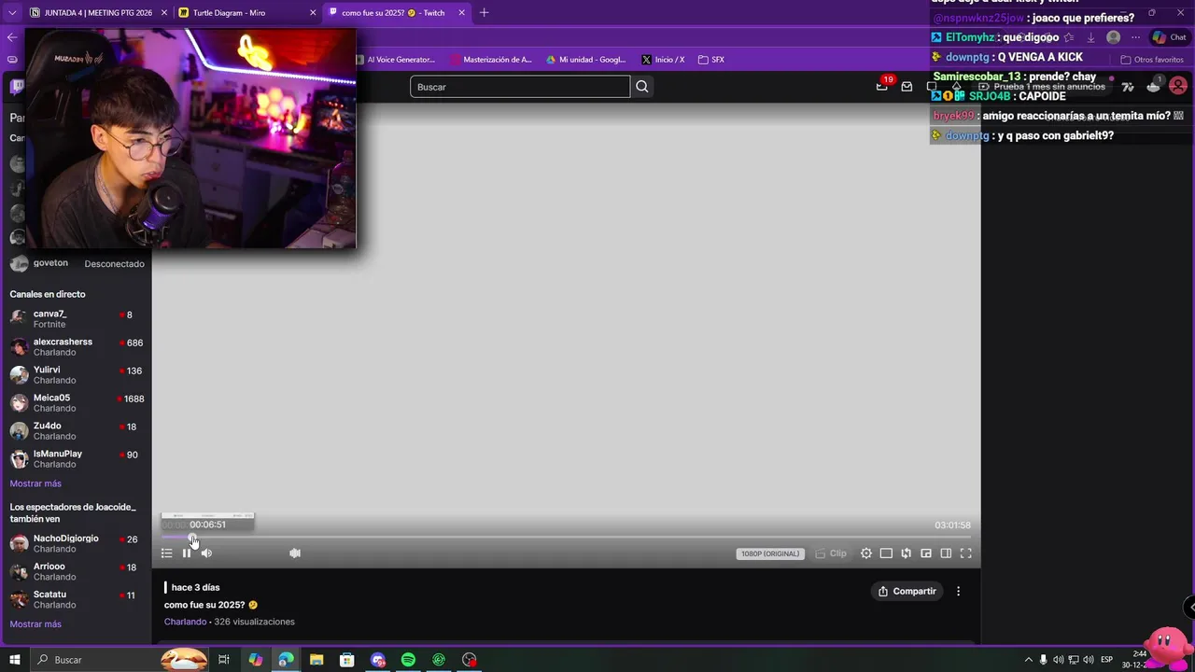
Task: Open more options next to Compartir
Action: (x=958, y=591)
